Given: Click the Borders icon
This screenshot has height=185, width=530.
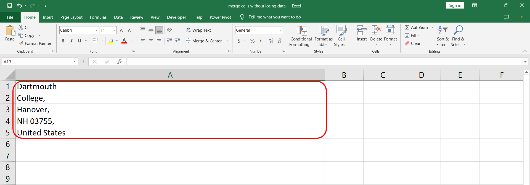Looking at the screenshot, I should point(95,41).
